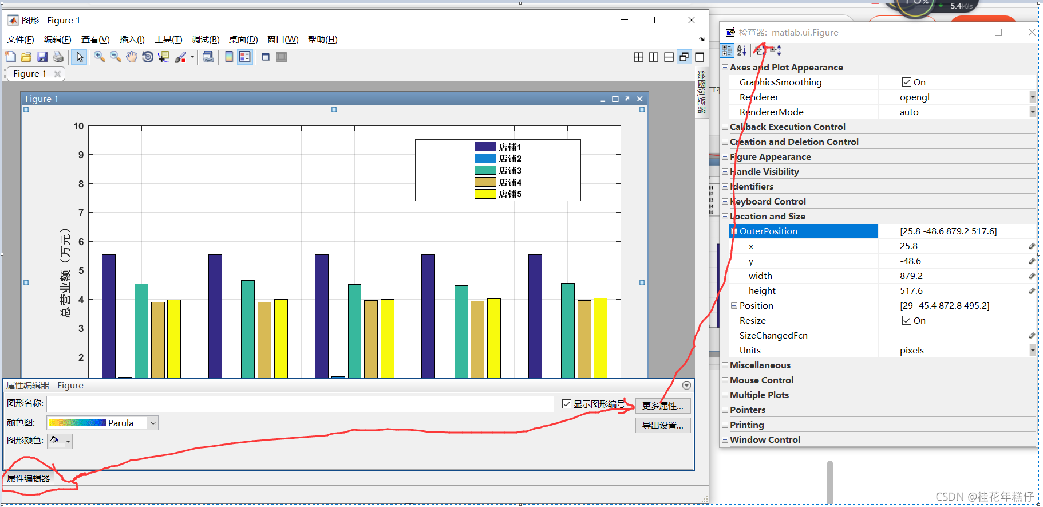Click the Hide Plot Tools icon
The image size is (1043, 507).
click(x=266, y=57)
